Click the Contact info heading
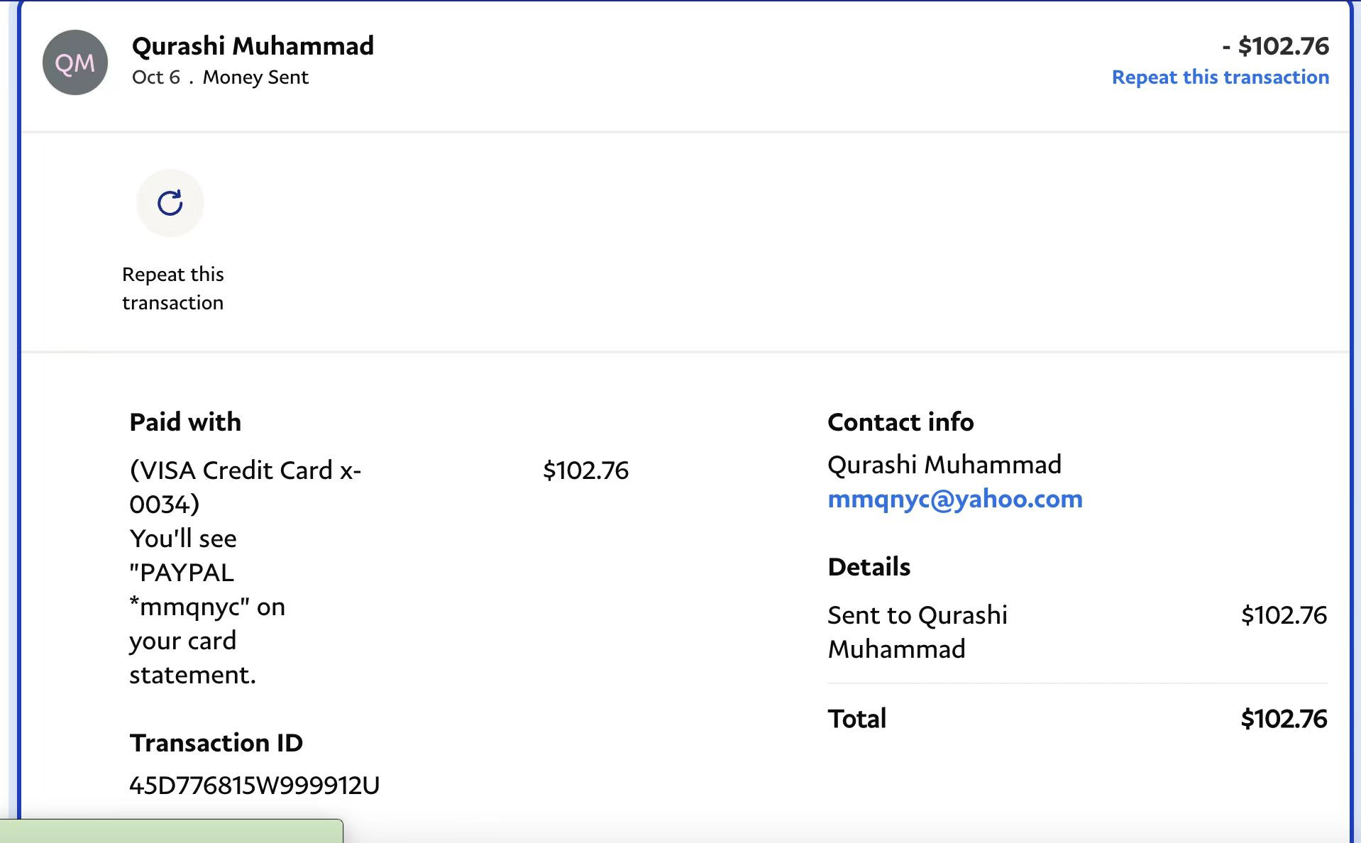This screenshot has width=1361, height=843. coord(900,421)
